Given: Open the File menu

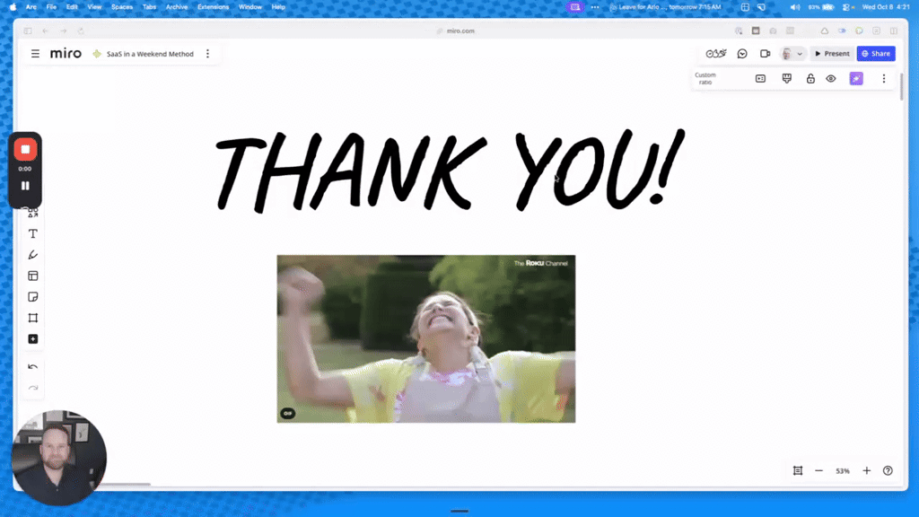Looking at the screenshot, I should pyautogui.click(x=51, y=7).
